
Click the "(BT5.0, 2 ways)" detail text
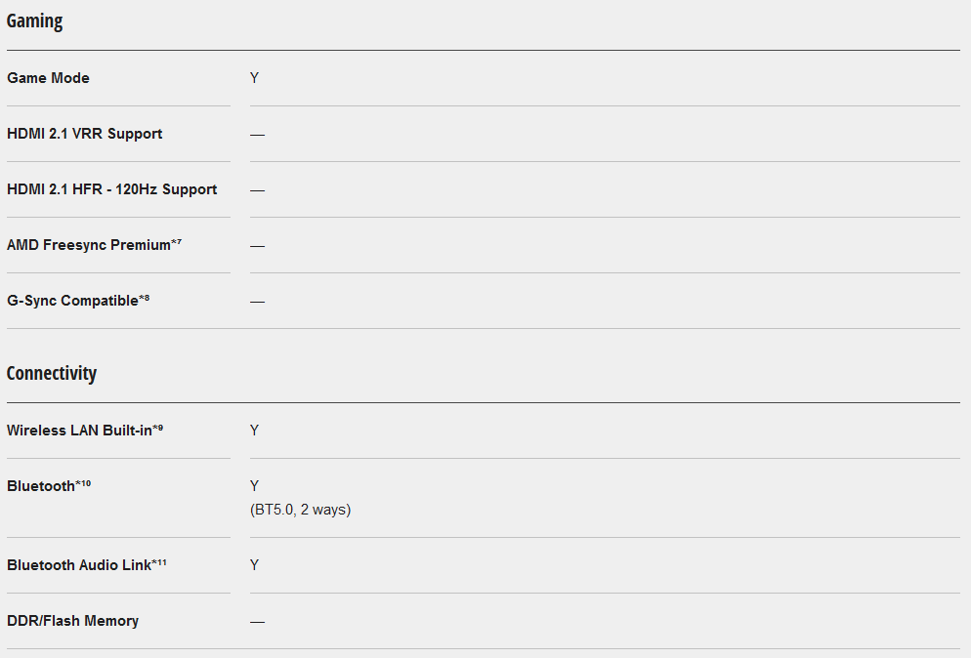(x=300, y=510)
